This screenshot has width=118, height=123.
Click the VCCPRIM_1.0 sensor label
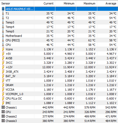click(x=14, y=94)
